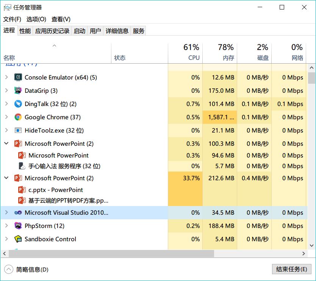The height and width of the screenshot is (281, 316).
Task: Switch to the 服务 tab
Action: [138, 31]
